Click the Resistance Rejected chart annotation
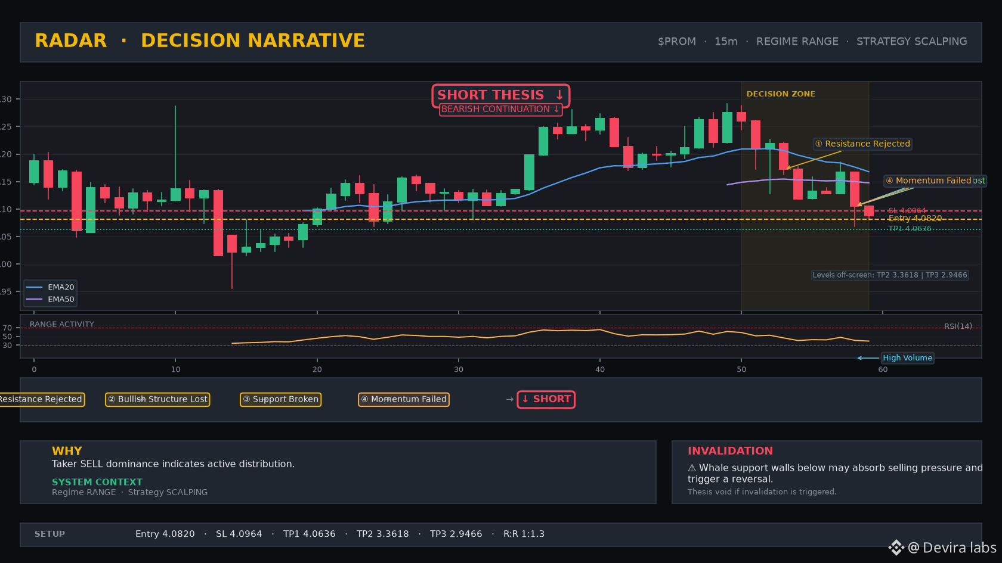The height and width of the screenshot is (563, 1002). [862, 144]
